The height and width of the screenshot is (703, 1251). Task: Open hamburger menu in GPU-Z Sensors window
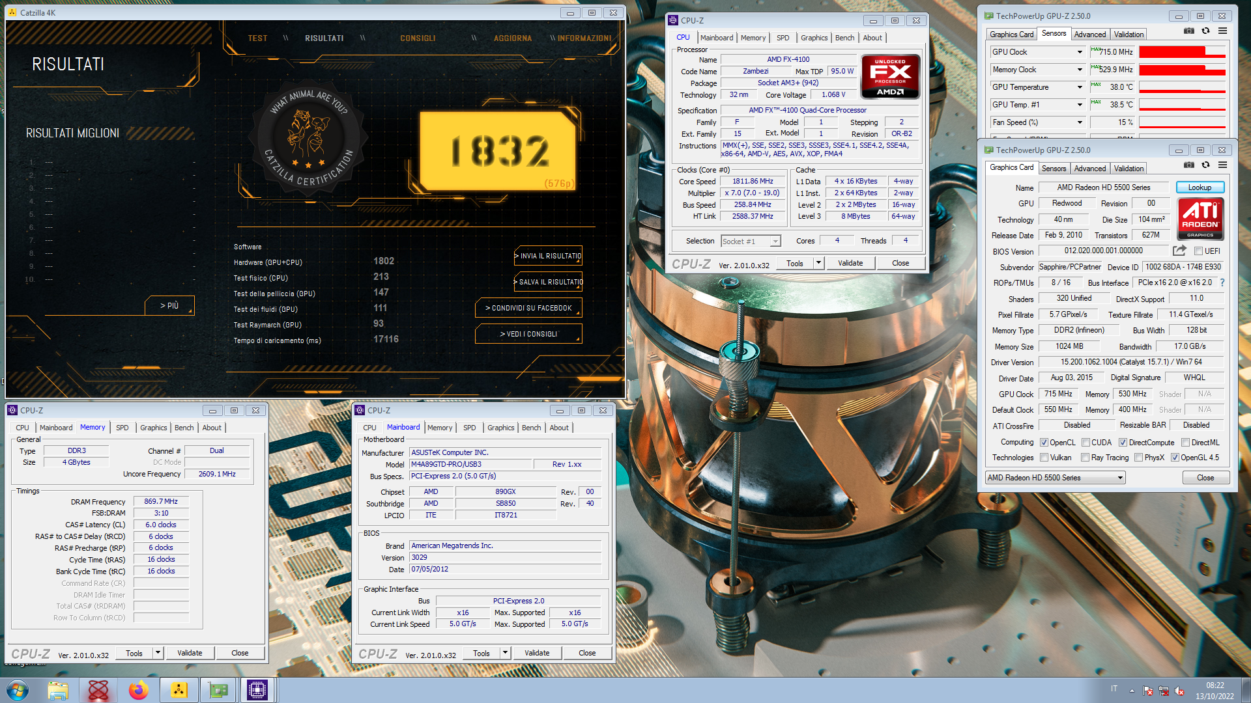[1222, 31]
